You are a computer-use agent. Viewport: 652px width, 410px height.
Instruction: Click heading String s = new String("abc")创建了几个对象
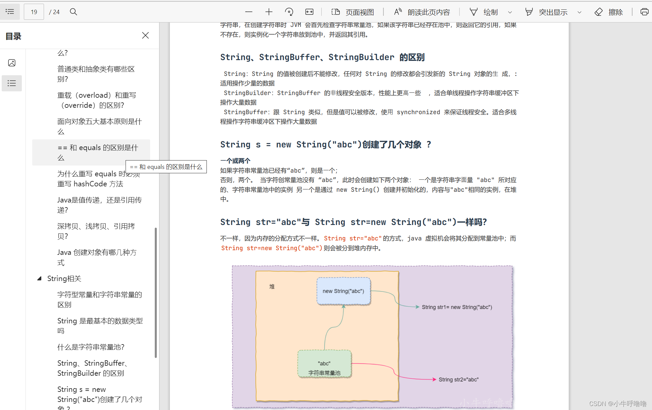click(326, 145)
